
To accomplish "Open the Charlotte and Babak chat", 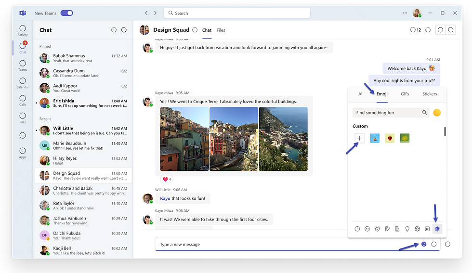I will 83,191.
